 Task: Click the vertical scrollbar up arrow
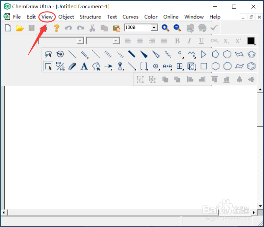point(260,89)
